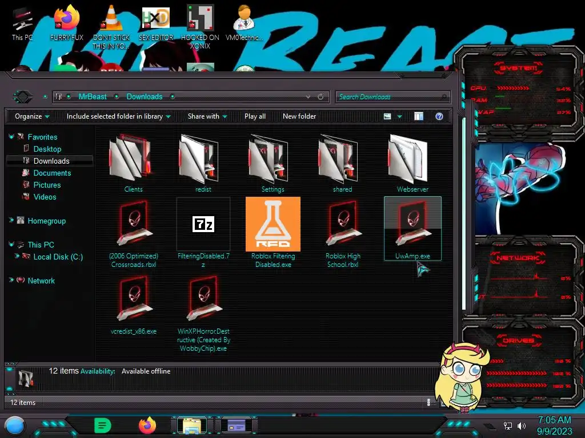Screen dimensions: 585x438
Task: Select Local Disk (C:) in tree
Action: [x=58, y=257]
